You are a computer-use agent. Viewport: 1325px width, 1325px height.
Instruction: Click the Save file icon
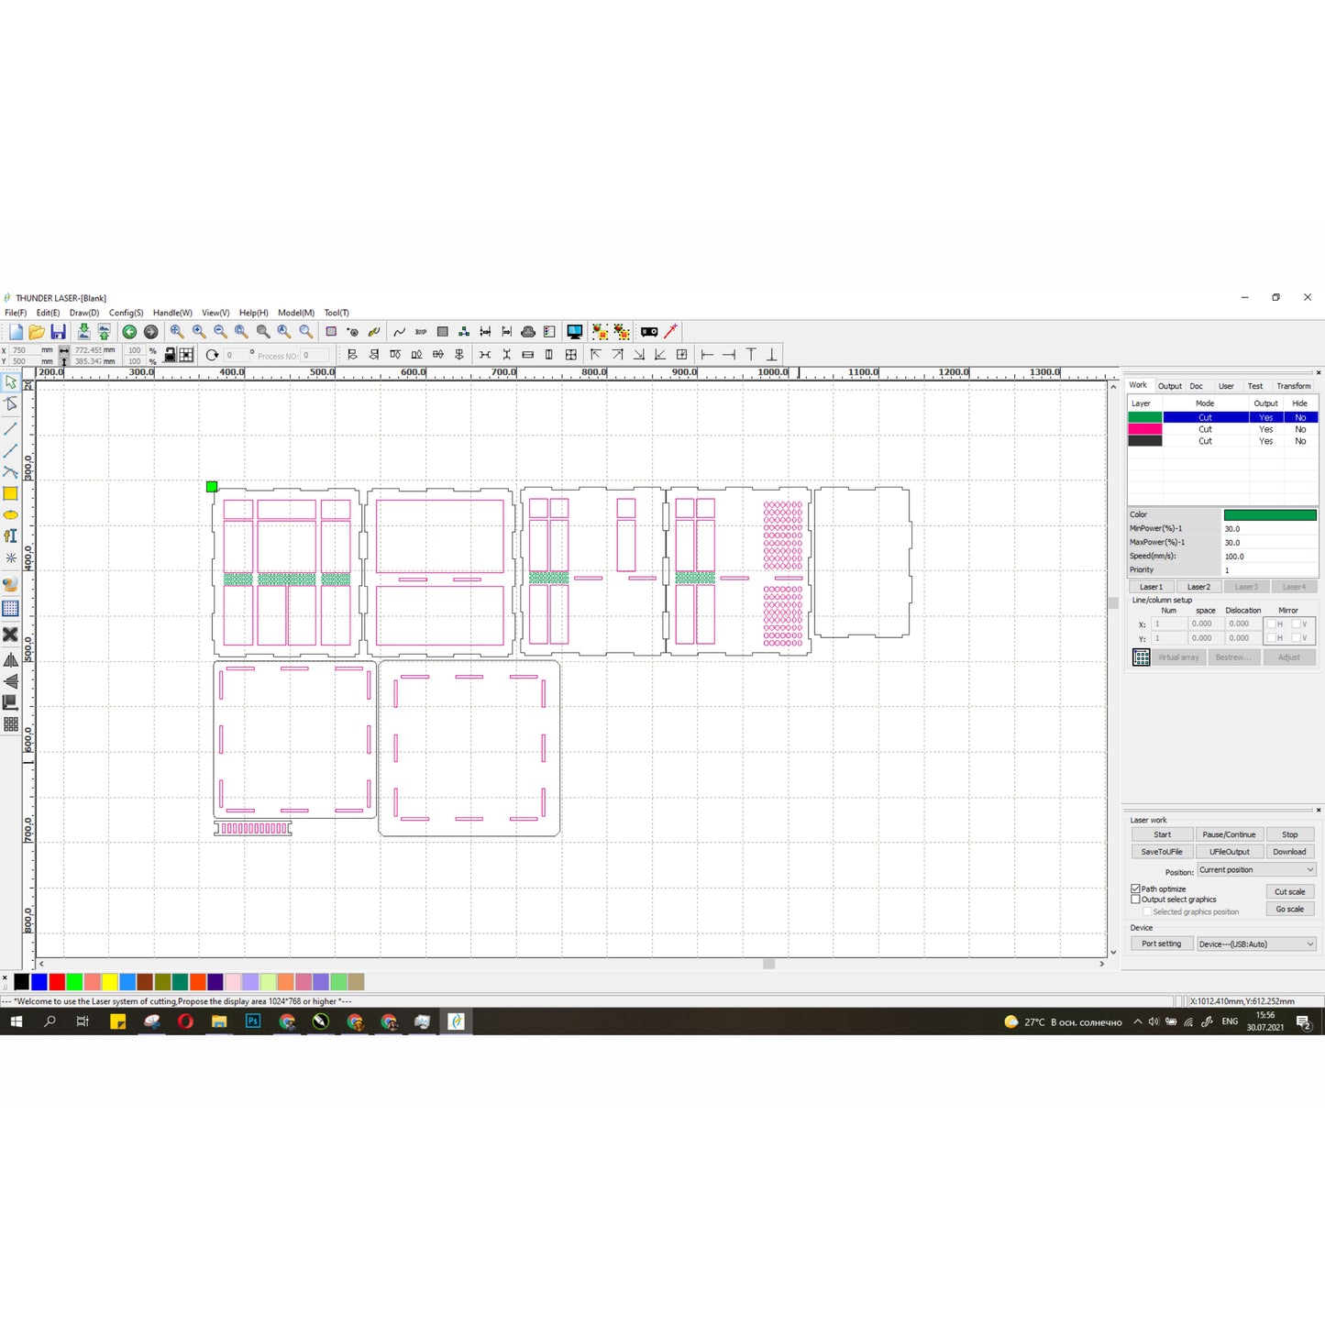pyautogui.click(x=58, y=332)
